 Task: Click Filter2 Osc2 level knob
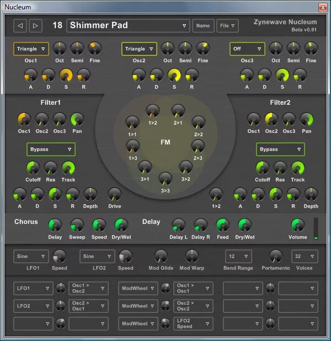271,119
